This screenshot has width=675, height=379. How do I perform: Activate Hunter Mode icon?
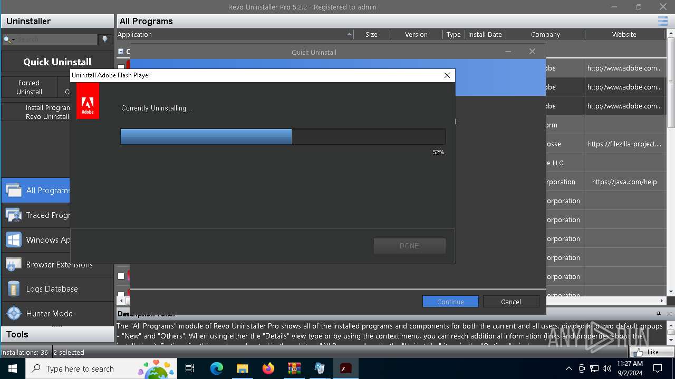[14, 313]
